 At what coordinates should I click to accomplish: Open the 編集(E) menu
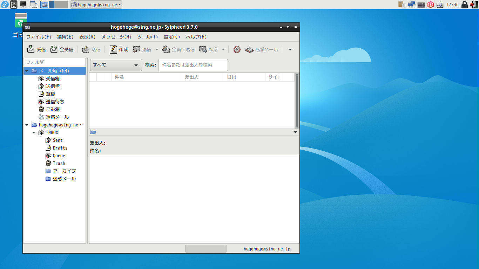coord(65,37)
